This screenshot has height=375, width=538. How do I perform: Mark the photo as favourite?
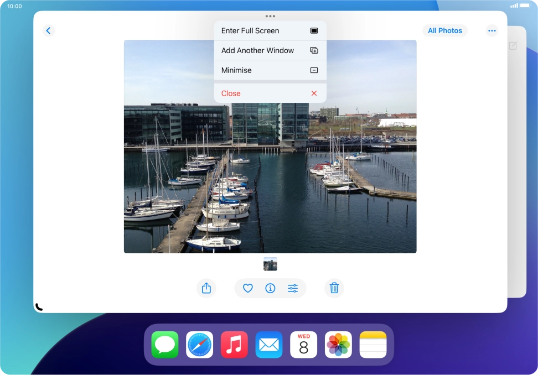[247, 288]
